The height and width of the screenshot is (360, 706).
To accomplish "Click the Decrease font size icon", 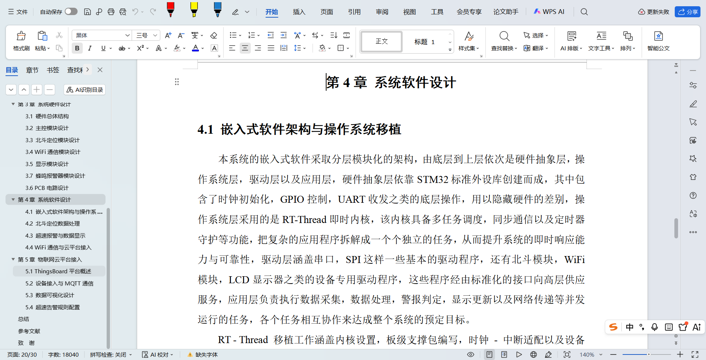I will point(181,35).
